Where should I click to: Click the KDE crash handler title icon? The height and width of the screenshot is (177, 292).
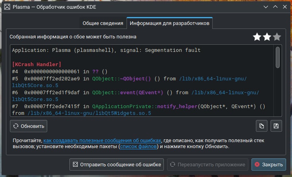tap(7, 7)
